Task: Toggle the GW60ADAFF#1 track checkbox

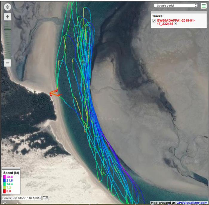Action: (x=154, y=20)
